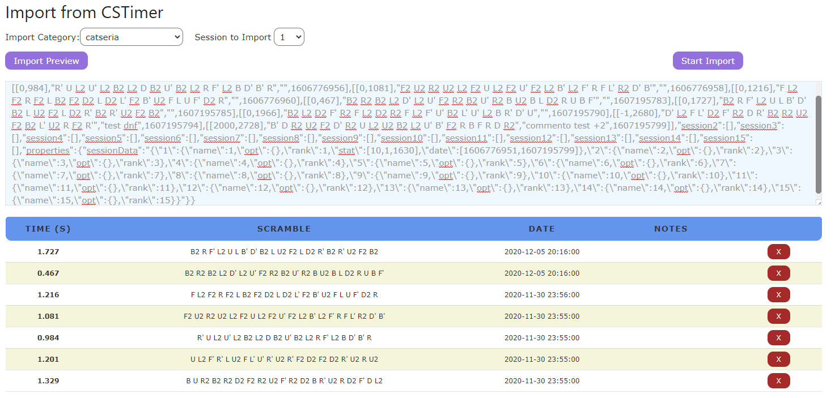Click the date in the 0.467 row

click(542, 273)
